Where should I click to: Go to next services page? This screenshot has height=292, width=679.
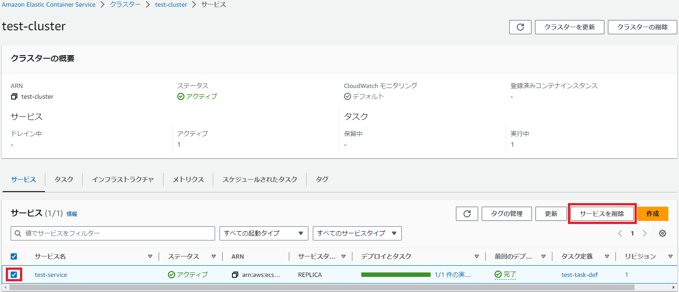point(644,233)
